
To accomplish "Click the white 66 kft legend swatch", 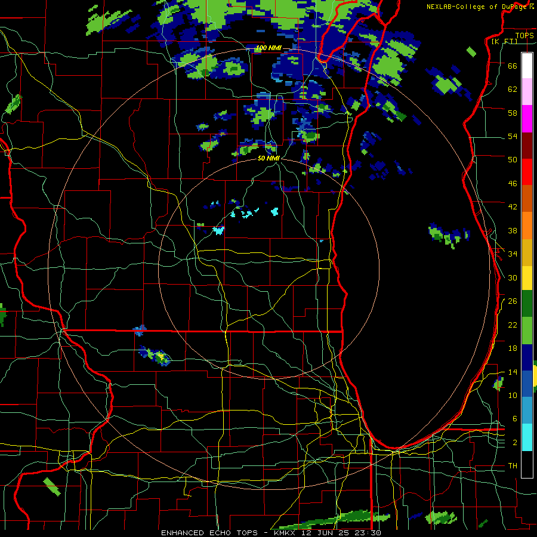I will 527,66.
